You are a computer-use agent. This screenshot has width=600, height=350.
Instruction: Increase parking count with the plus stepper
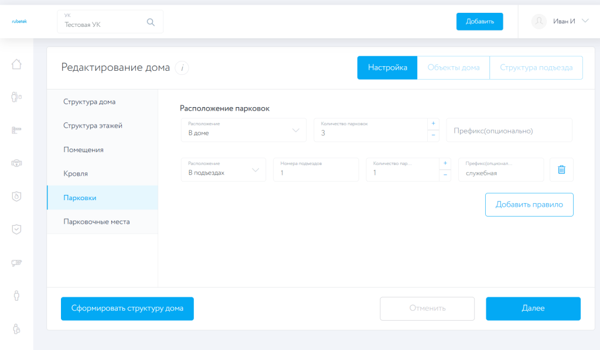[x=434, y=123]
